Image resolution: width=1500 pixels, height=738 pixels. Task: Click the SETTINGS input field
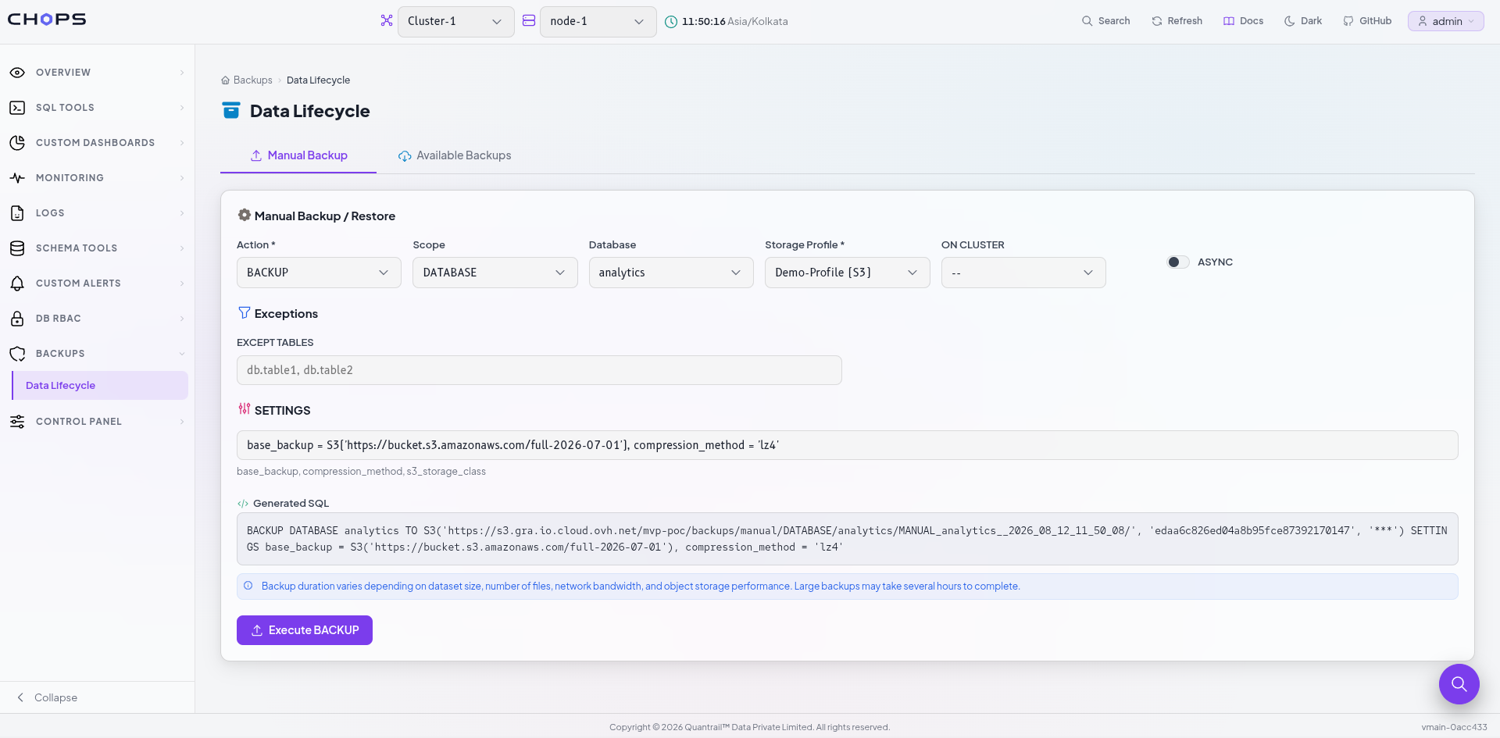(x=848, y=445)
